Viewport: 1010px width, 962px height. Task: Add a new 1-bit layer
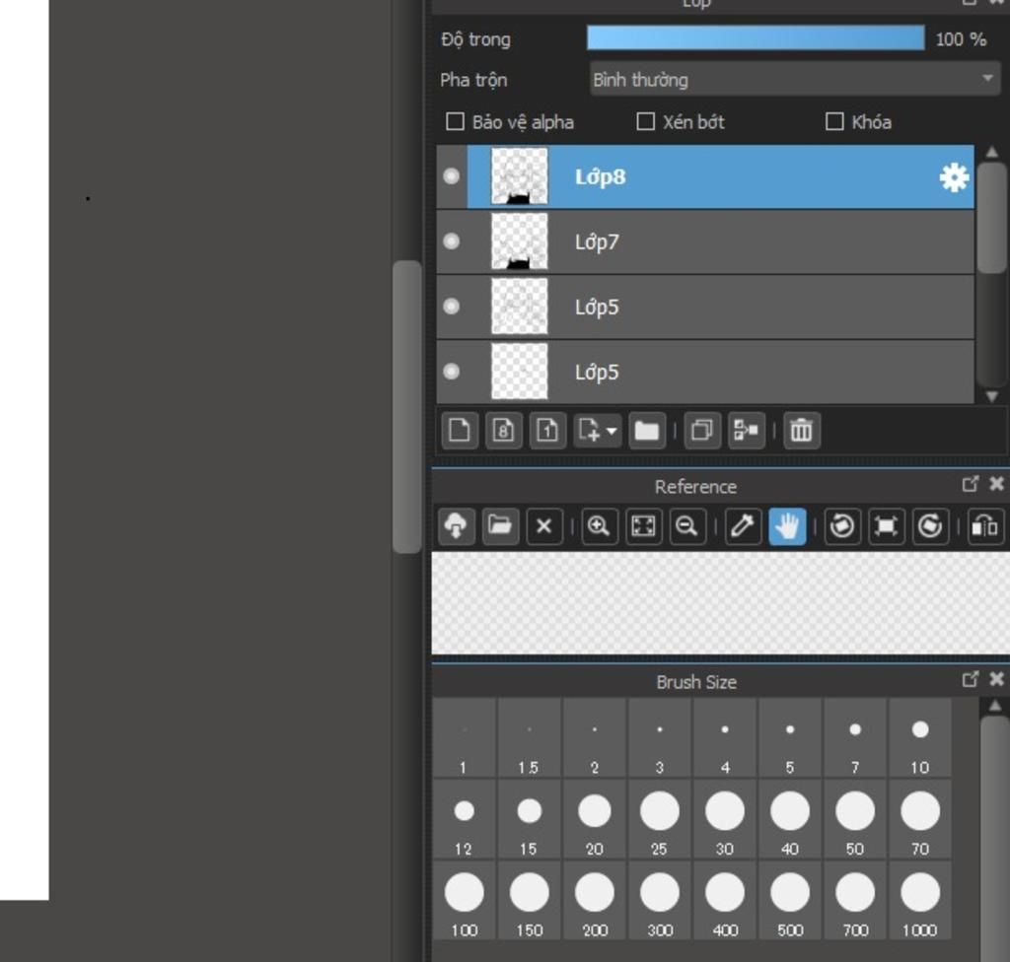point(546,430)
